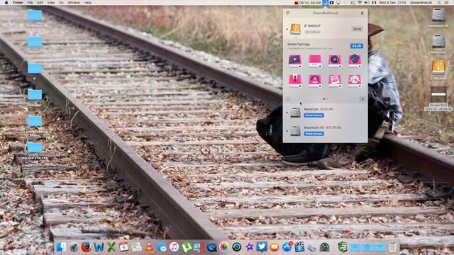Open the Edit menu
This screenshot has height=255, width=454.
click(40, 3)
